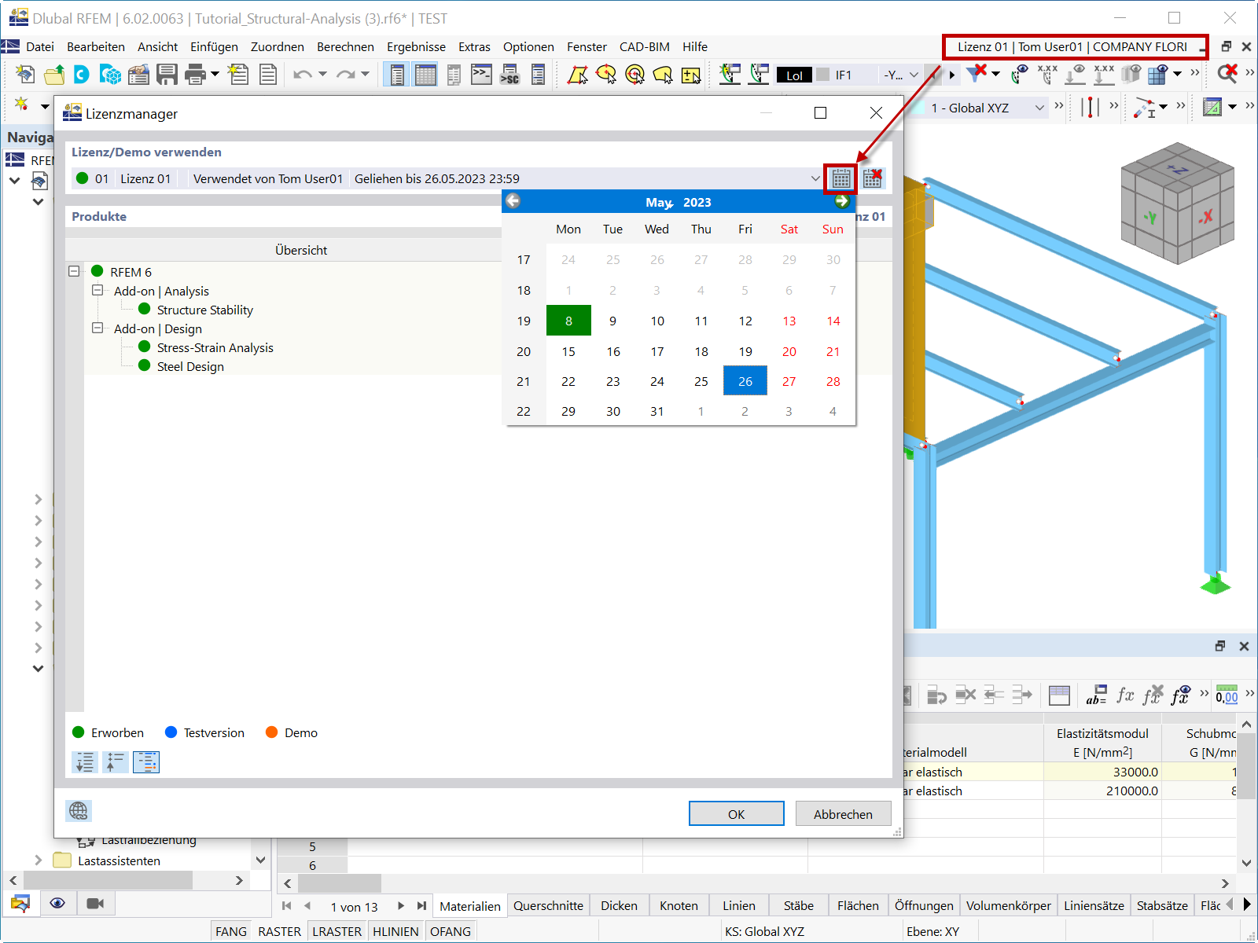Open the Datei menu
Viewport: 1258px width, 943px height.
coord(40,46)
